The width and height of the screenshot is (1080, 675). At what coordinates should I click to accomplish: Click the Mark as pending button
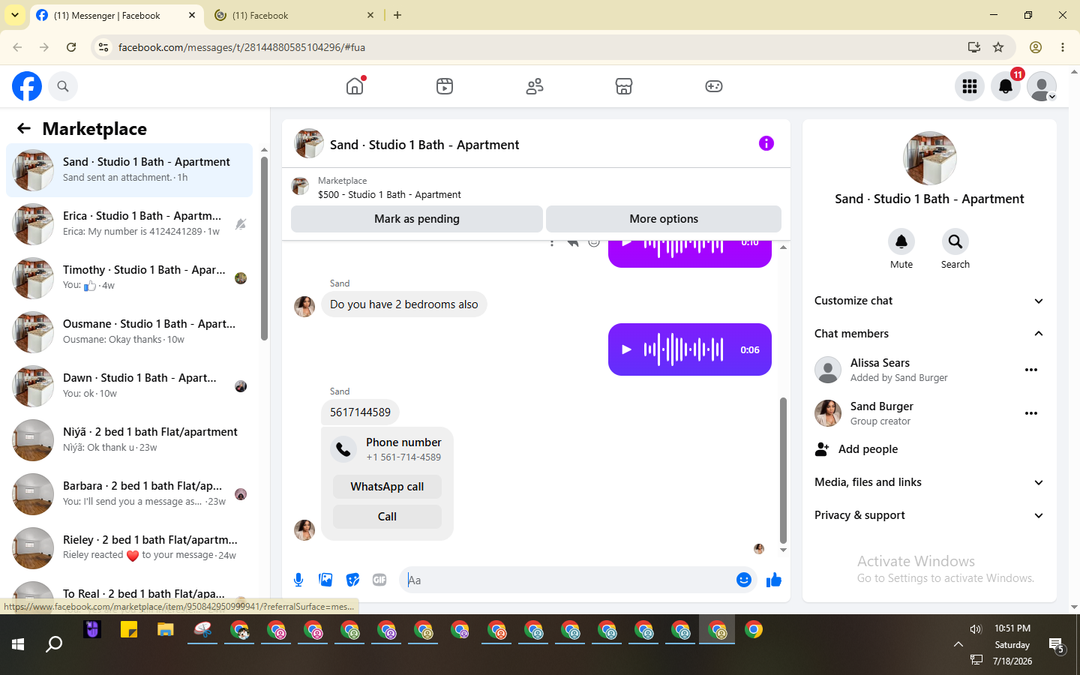(x=417, y=219)
